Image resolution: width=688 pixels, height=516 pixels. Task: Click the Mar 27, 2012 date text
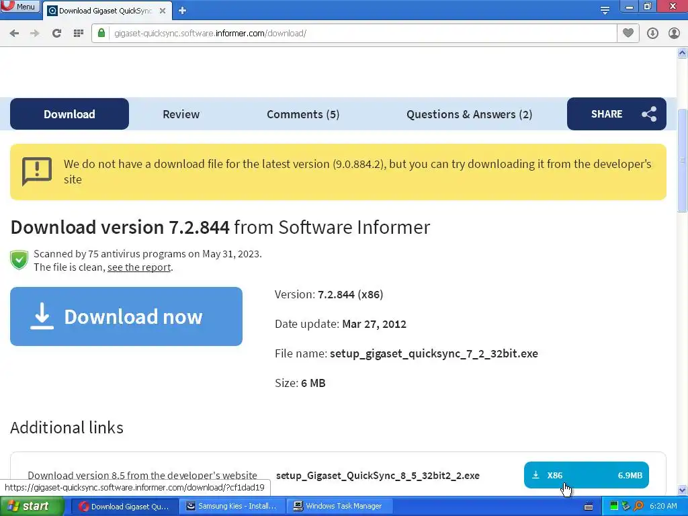pos(374,325)
